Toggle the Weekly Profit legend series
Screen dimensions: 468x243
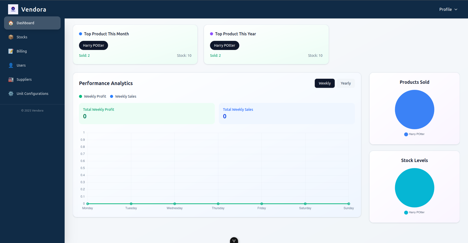tap(93, 96)
